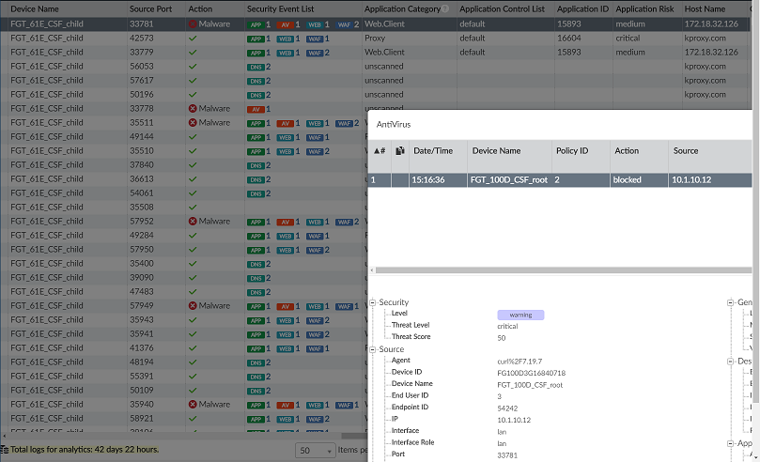Screen dimensions: 760x462
Task: Click the red Malware icon for port 33778
Action: coord(193,109)
